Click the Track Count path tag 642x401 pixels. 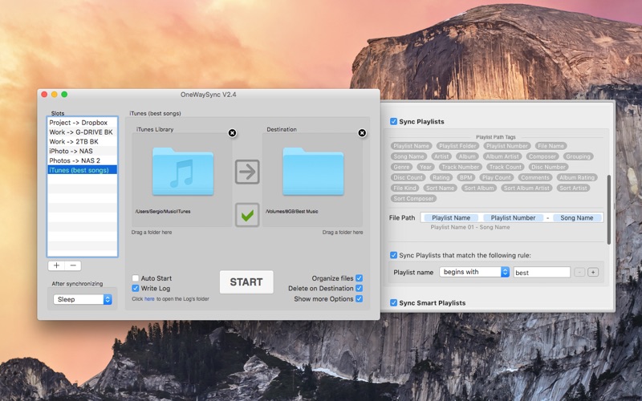click(506, 167)
